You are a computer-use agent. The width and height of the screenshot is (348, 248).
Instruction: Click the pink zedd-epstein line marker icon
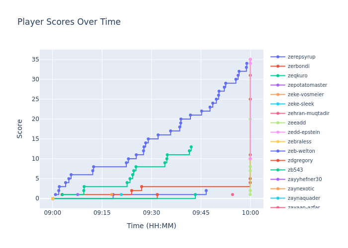coord(278,132)
